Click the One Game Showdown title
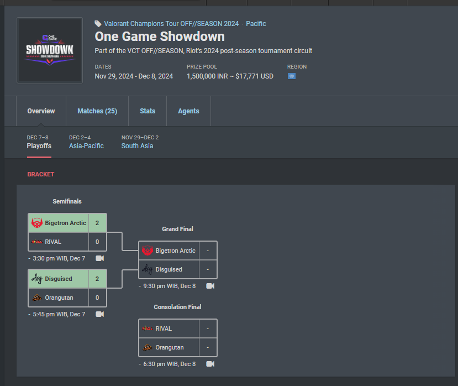Screen dimensions: 458x386 (x=160, y=36)
